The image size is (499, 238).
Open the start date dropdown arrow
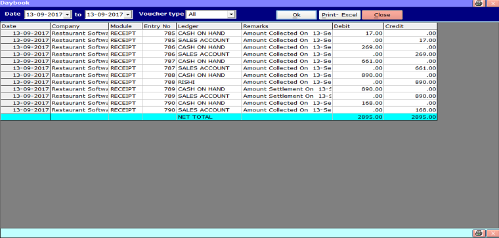tap(68, 14)
